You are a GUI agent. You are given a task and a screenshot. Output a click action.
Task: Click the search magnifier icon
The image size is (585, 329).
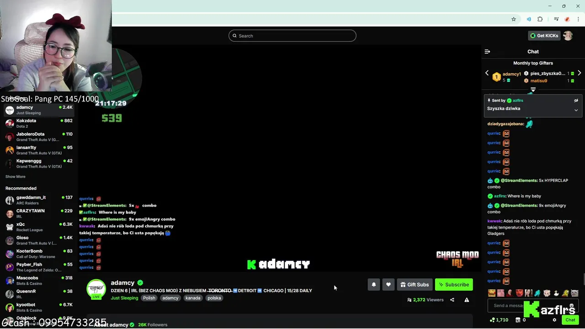click(235, 36)
